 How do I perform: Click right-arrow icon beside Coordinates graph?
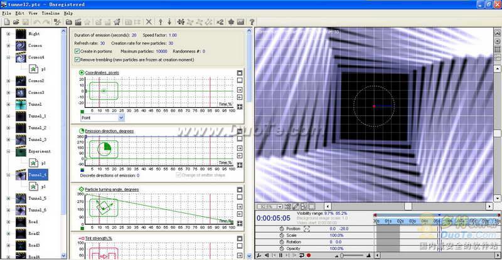point(240,90)
